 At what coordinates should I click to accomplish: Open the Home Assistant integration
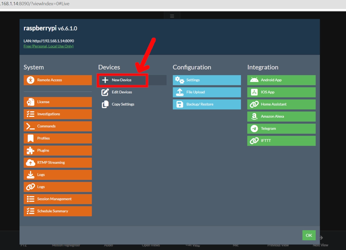(281, 104)
